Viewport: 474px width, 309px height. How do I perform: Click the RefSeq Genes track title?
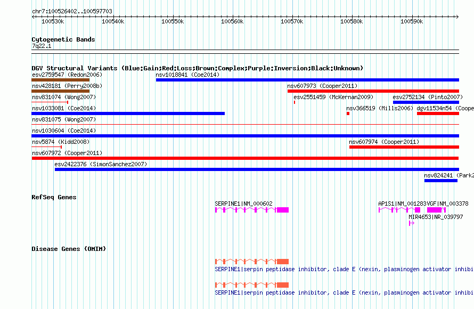54,197
